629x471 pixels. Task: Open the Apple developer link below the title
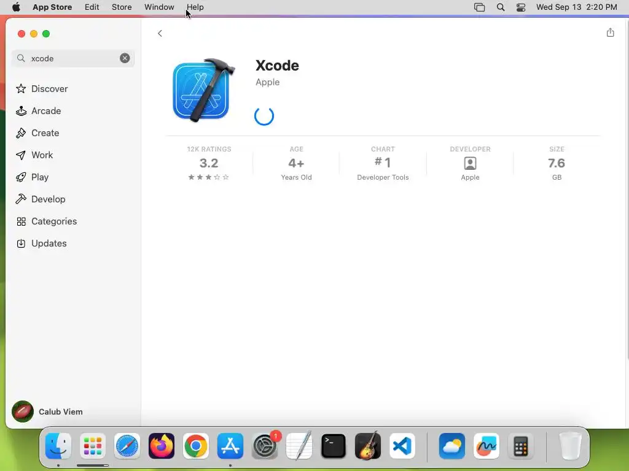tap(268, 82)
